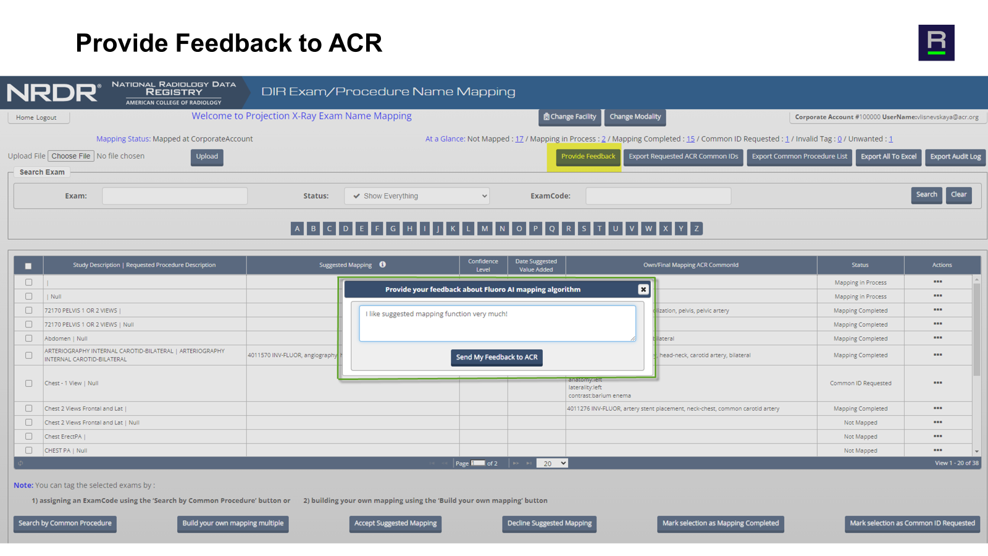Click the Upload button
Image resolution: width=988 pixels, height=556 pixels.
[207, 157]
